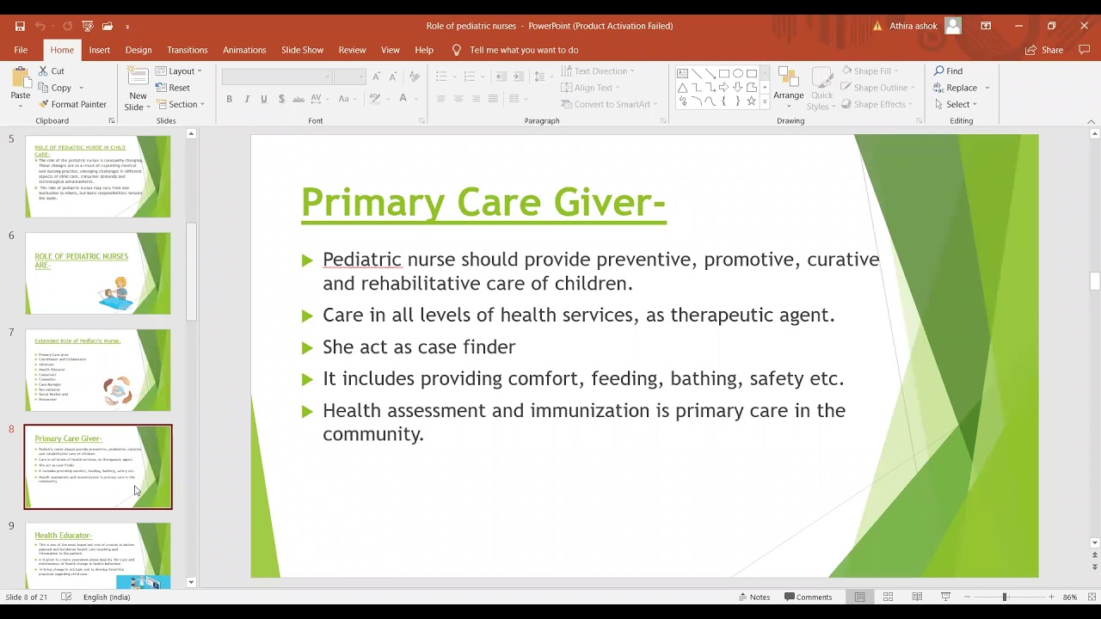Open Comments pane from status bar
Viewport: 1101px width, 619px height.
[807, 597]
